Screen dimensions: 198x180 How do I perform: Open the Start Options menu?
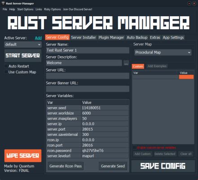(x=25, y=9)
